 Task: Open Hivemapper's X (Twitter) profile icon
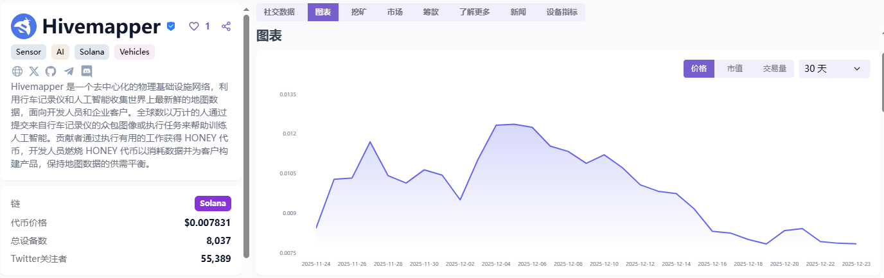(x=34, y=71)
